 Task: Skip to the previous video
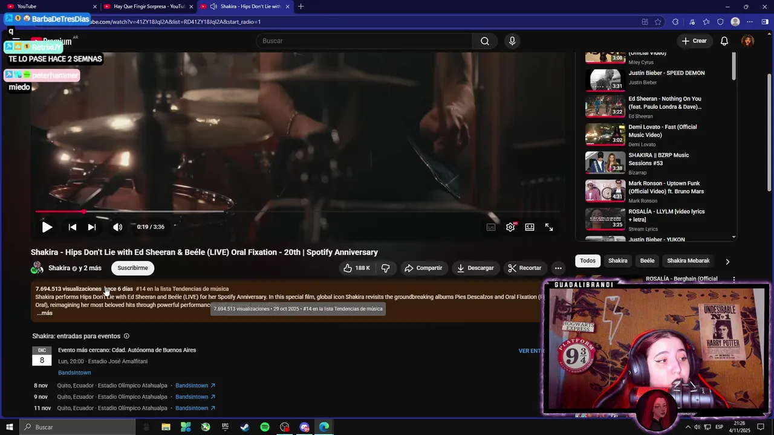pos(73,227)
